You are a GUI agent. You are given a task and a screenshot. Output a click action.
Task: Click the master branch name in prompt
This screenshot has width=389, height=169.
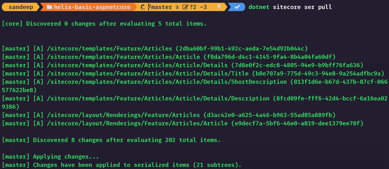tap(162, 7)
